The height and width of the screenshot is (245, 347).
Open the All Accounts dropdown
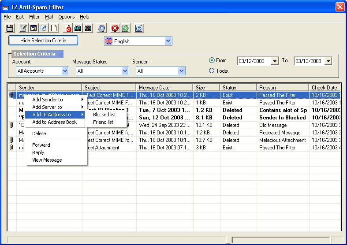pyautogui.click(x=65, y=71)
